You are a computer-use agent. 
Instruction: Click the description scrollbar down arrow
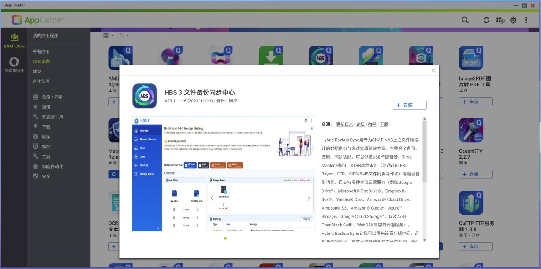tap(424, 240)
